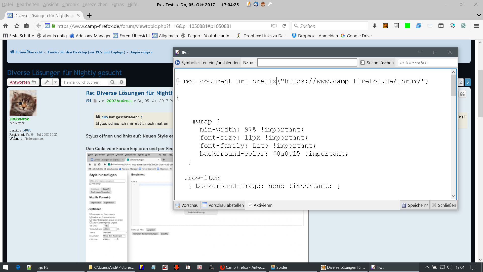Screen dimensions: 483x272
Task: Bookmark this page with star icon
Action: tap(17, 26)
